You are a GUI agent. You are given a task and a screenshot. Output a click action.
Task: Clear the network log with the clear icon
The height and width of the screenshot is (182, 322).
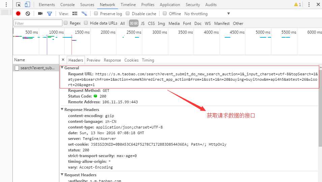(x=28, y=13)
